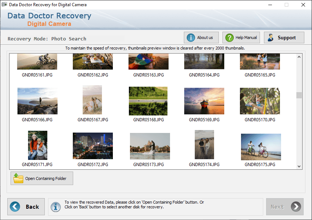Click file name GNDR05170.JPG

point(260,120)
